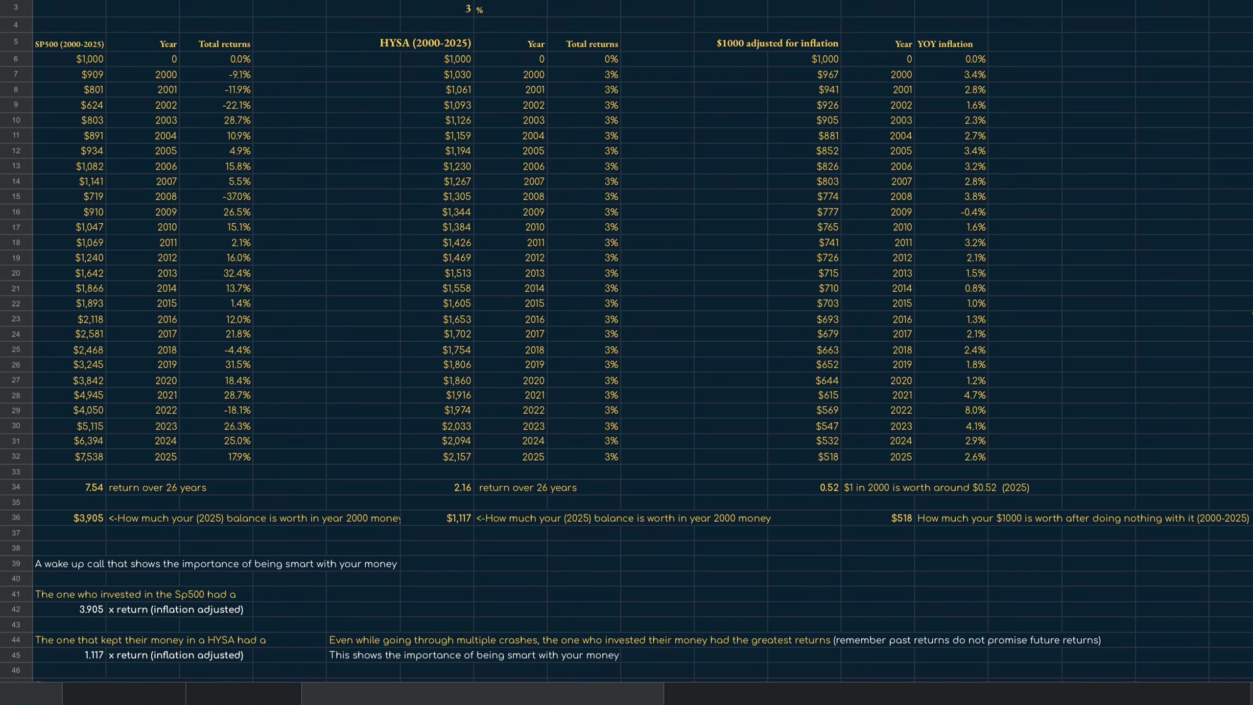Select YOY inflation cell -0.4%
This screenshot has height=705, width=1253.
[x=951, y=212]
